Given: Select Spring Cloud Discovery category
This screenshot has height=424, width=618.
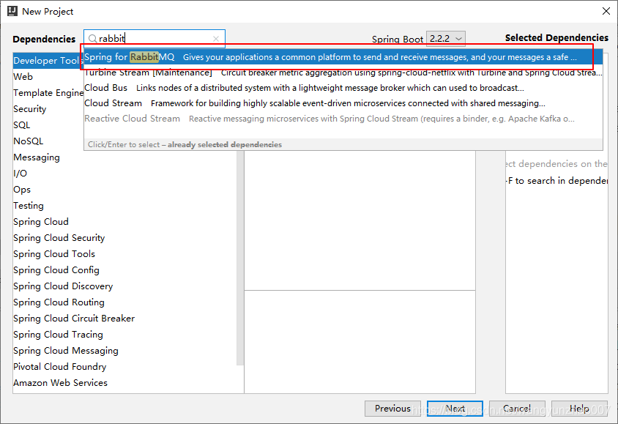Looking at the screenshot, I should pyautogui.click(x=63, y=287).
